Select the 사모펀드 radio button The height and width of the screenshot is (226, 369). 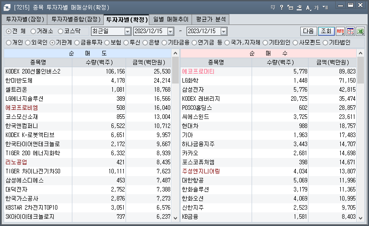(295, 43)
